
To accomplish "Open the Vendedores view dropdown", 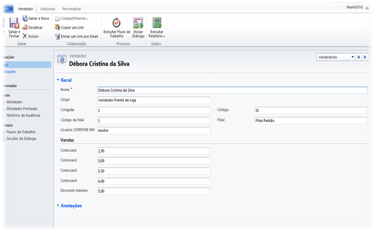I will pyautogui.click(x=335, y=57).
